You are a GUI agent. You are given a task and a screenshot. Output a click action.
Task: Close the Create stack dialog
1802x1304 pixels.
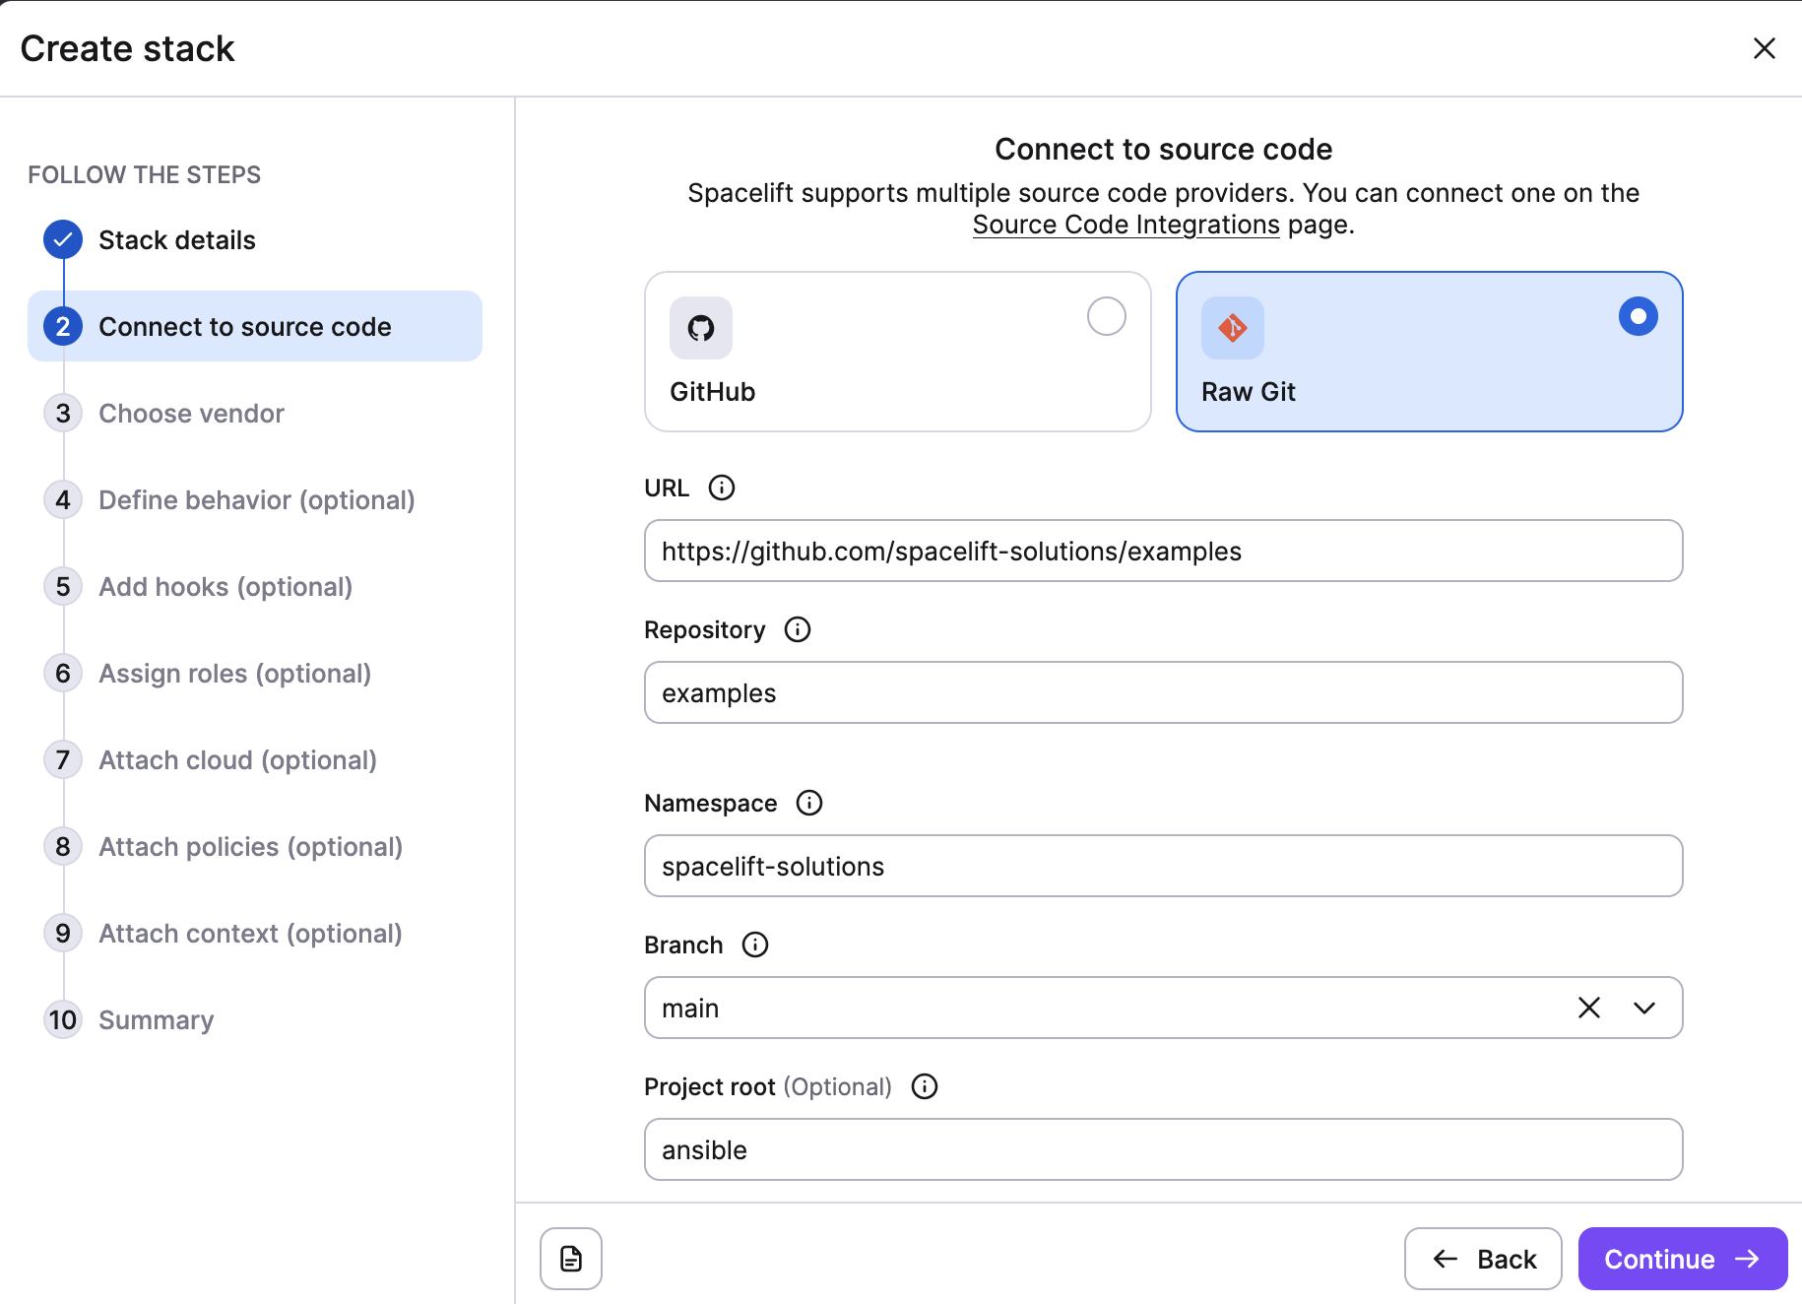(x=1765, y=48)
